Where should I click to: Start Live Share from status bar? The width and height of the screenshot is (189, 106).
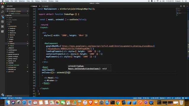tap(18, 98)
